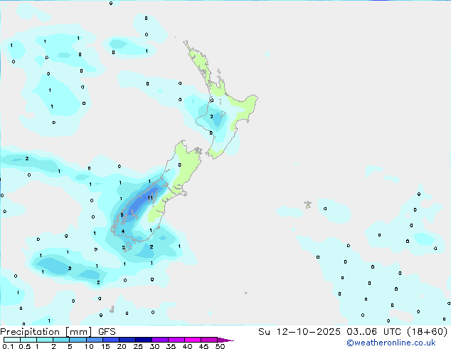Click the '0.1' legend value

click(x=8, y=346)
